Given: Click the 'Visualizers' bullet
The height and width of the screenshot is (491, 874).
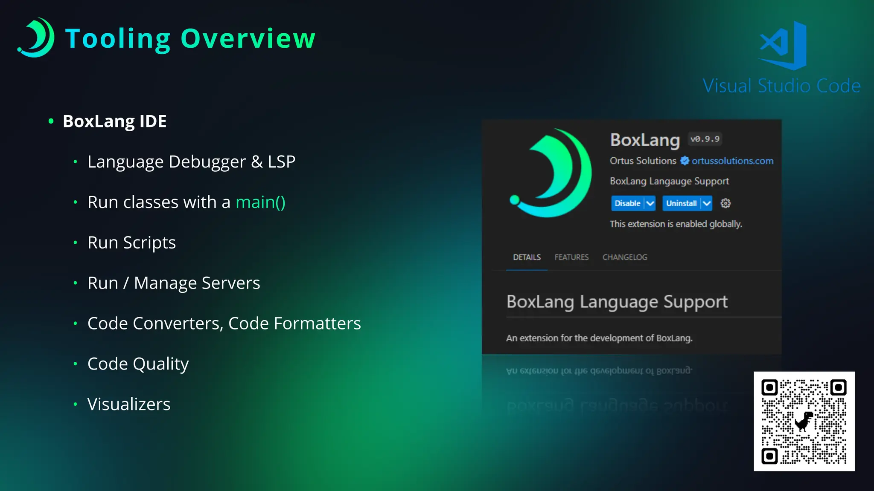Looking at the screenshot, I should click(x=129, y=404).
